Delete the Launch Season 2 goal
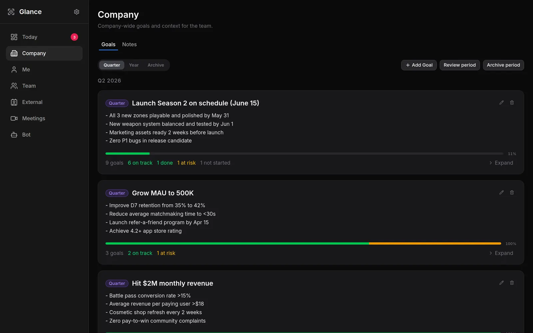This screenshot has height=333, width=533. click(512, 103)
